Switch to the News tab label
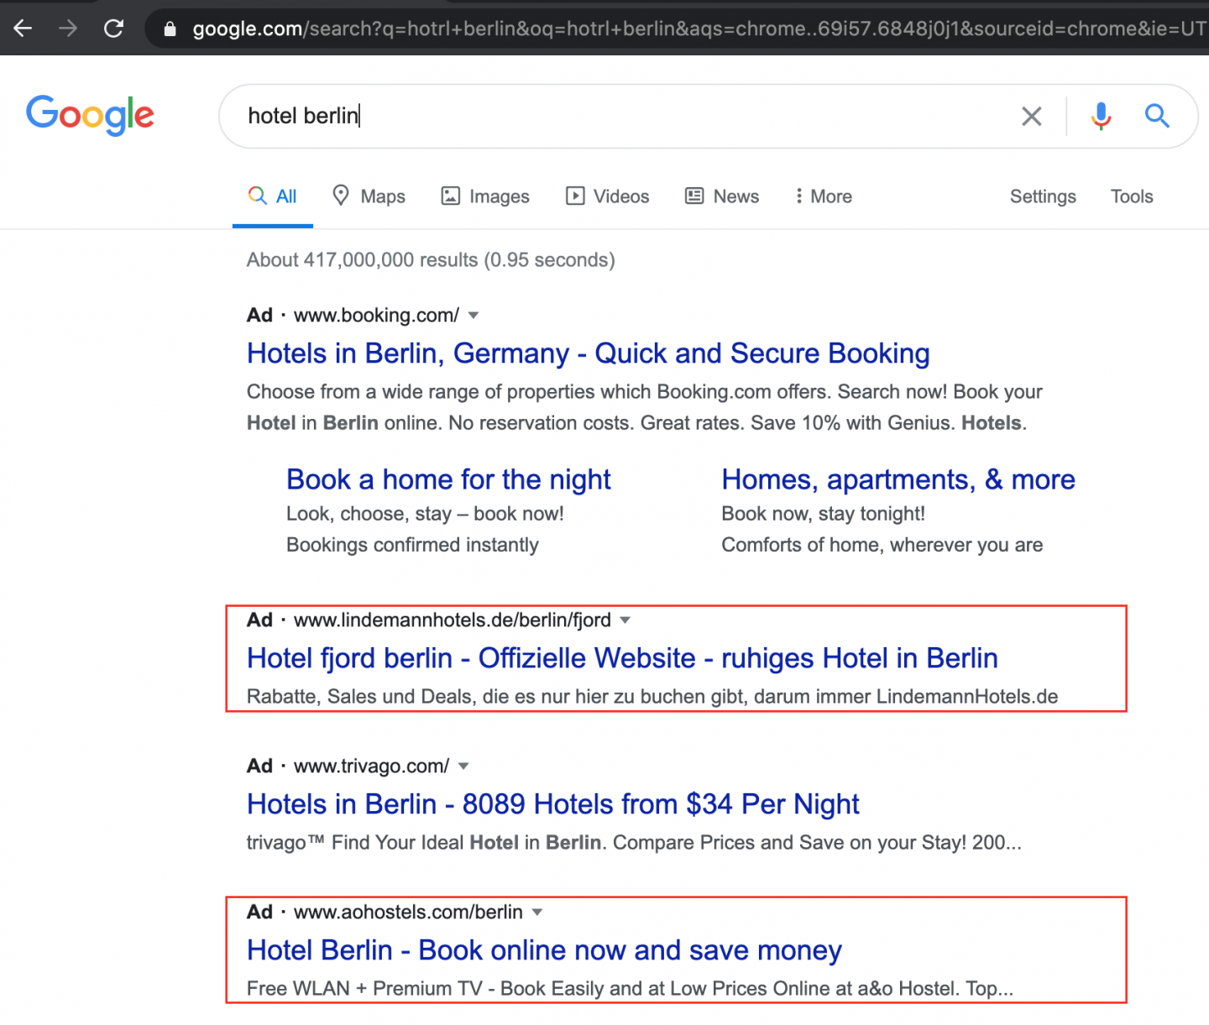 coord(736,196)
